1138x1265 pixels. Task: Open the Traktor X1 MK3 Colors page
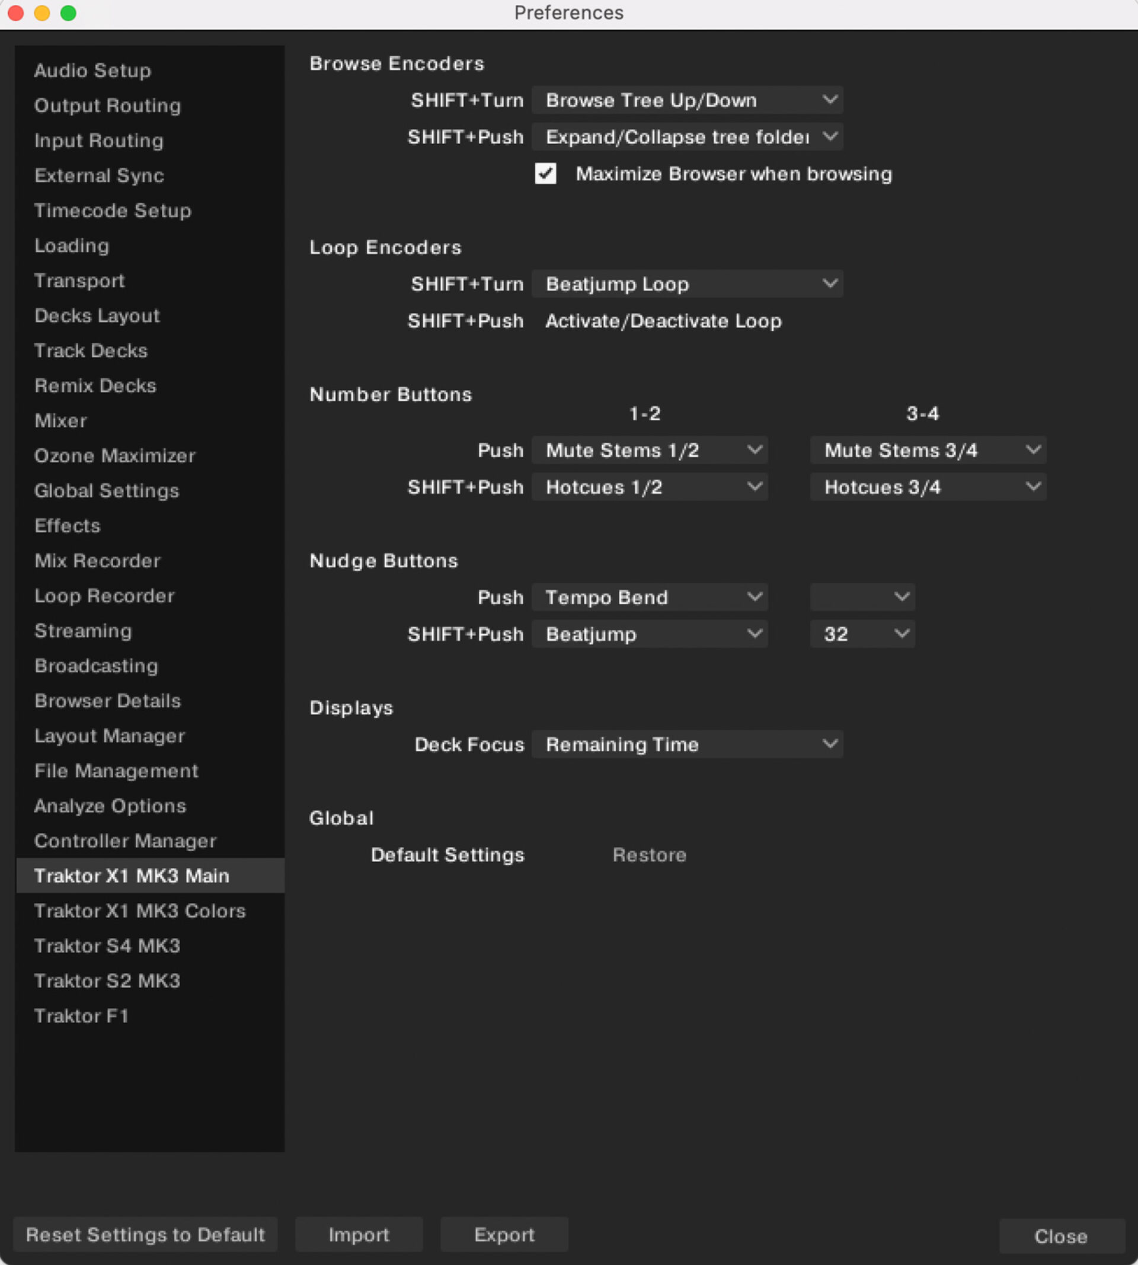(139, 911)
